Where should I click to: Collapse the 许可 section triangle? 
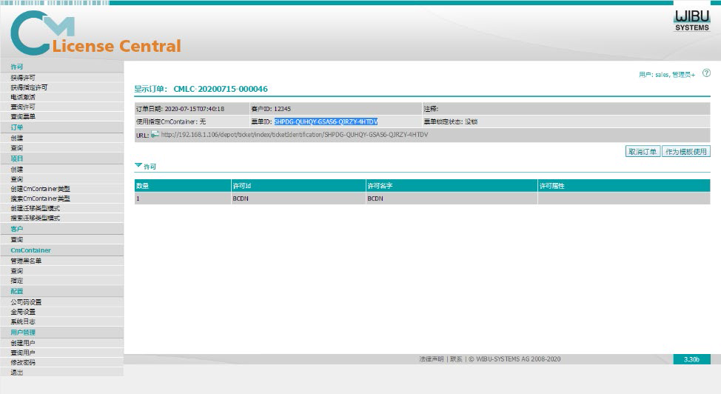[138, 165]
